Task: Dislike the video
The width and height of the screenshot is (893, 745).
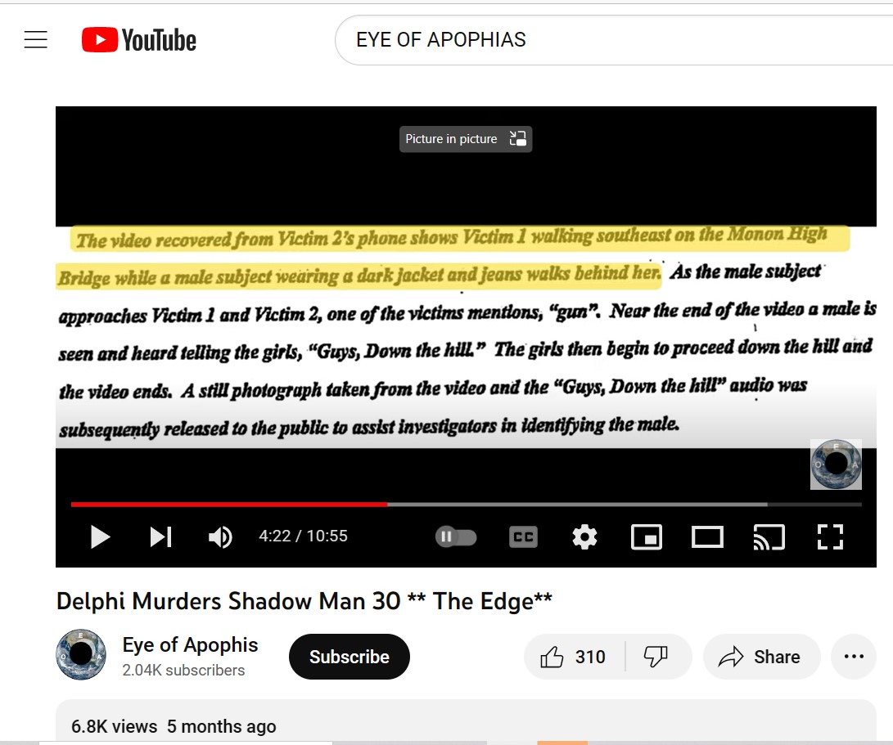Action: tap(656, 656)
